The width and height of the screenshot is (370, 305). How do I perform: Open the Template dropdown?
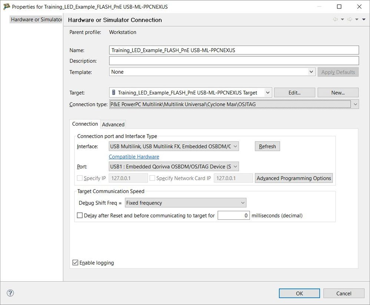(x=311, y=72)
